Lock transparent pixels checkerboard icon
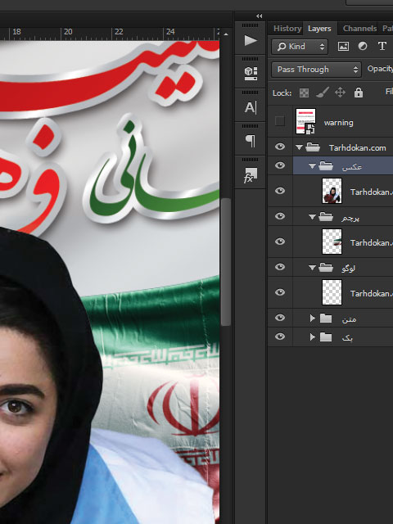The height and width of the screenshot is (524, 393). [304, 93]
